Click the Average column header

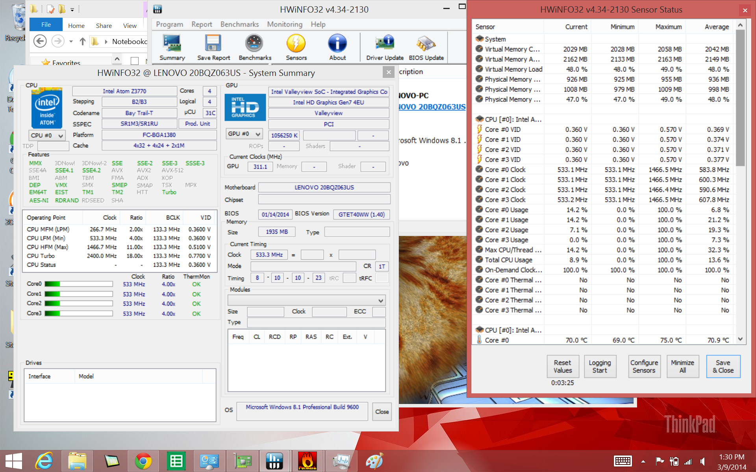coord(710,27)
